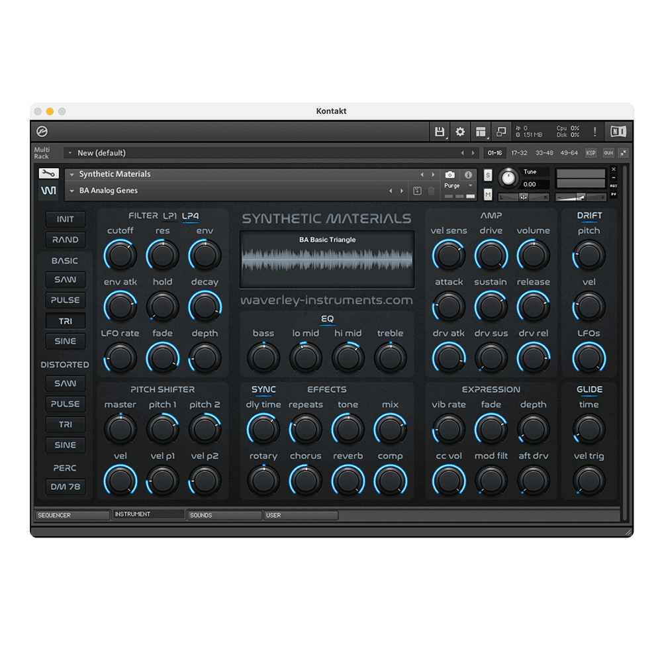Open the SOUNDS tab
Viewport: 662px width, 662px height.
pyautogui.click(x=224, y=515)
